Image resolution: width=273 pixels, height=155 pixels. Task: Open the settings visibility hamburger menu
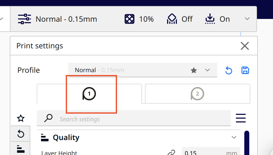(241, 118)
